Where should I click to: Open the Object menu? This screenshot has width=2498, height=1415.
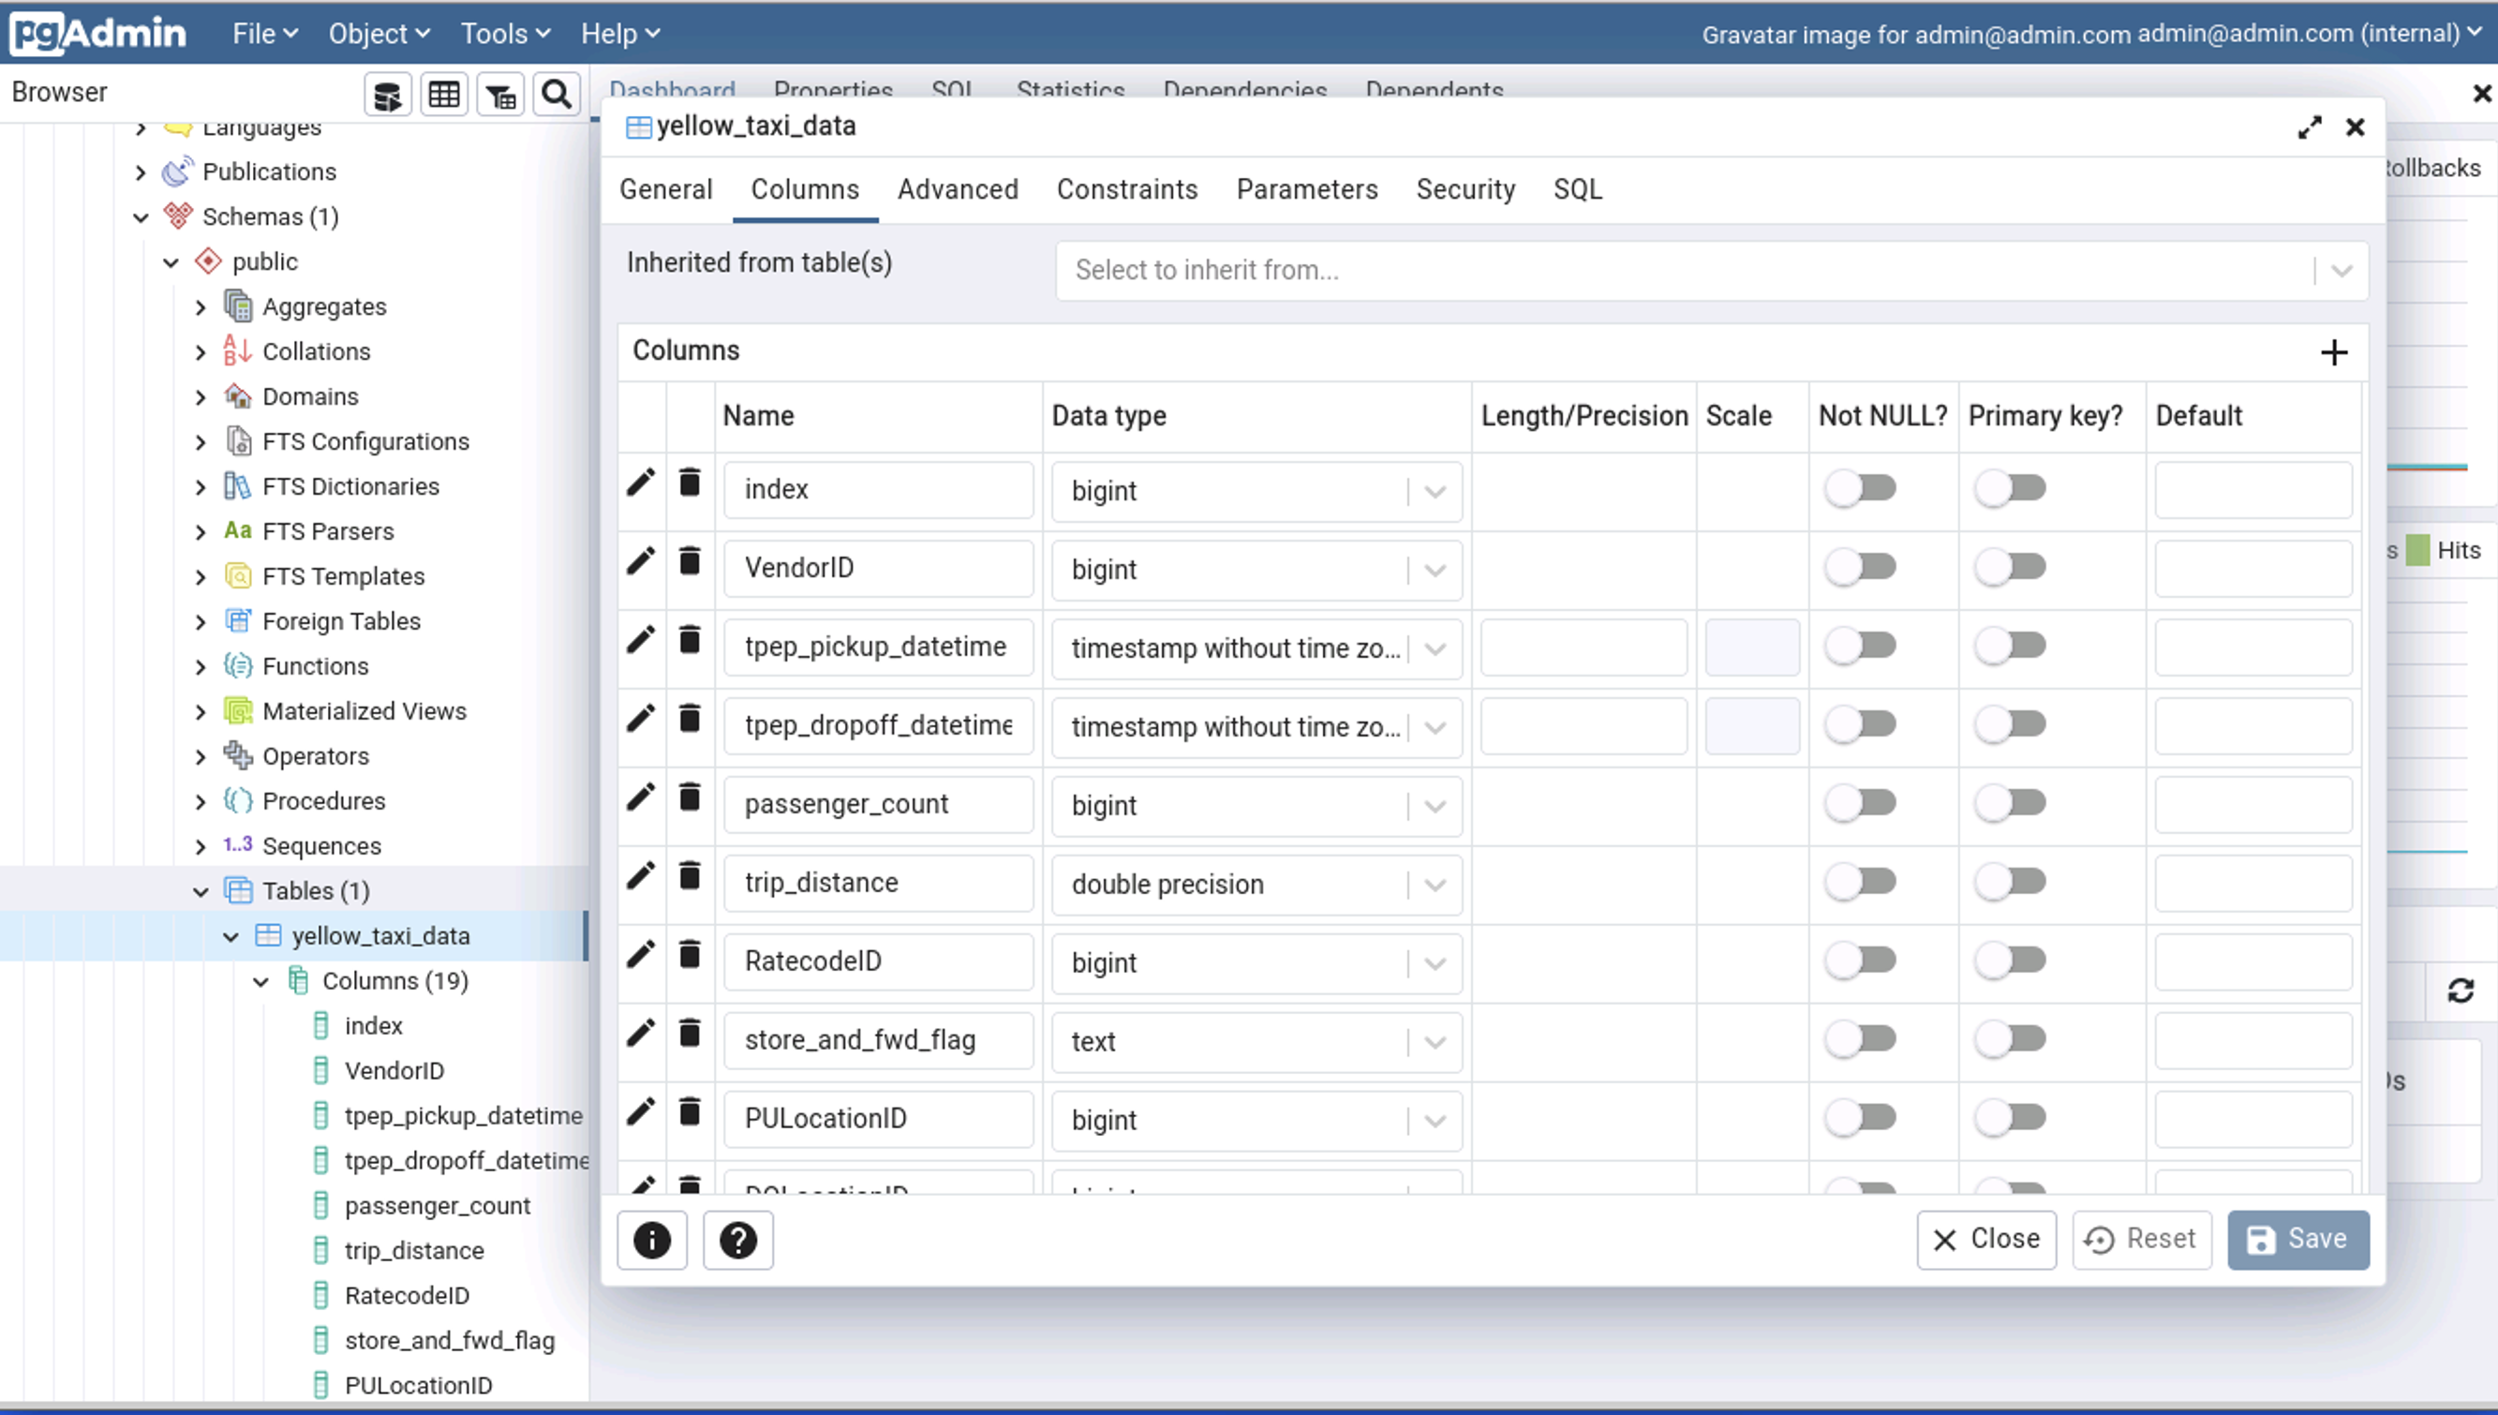click(x=379, y=34)
